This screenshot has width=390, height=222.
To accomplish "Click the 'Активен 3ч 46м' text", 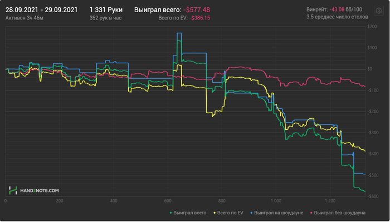I will (x=25, y=18).
